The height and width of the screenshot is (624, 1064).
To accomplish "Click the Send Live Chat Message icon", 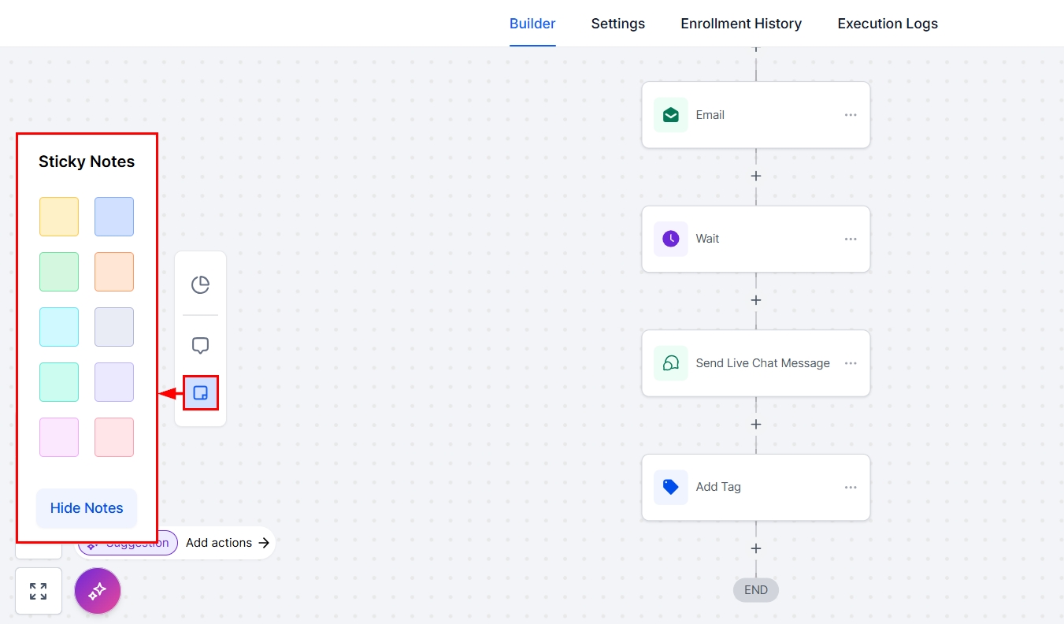I will pos(671,363).
